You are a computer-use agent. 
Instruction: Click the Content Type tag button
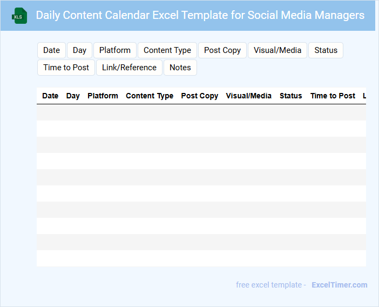167,50
